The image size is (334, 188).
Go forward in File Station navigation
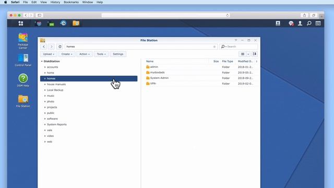(x=51, y=46)
